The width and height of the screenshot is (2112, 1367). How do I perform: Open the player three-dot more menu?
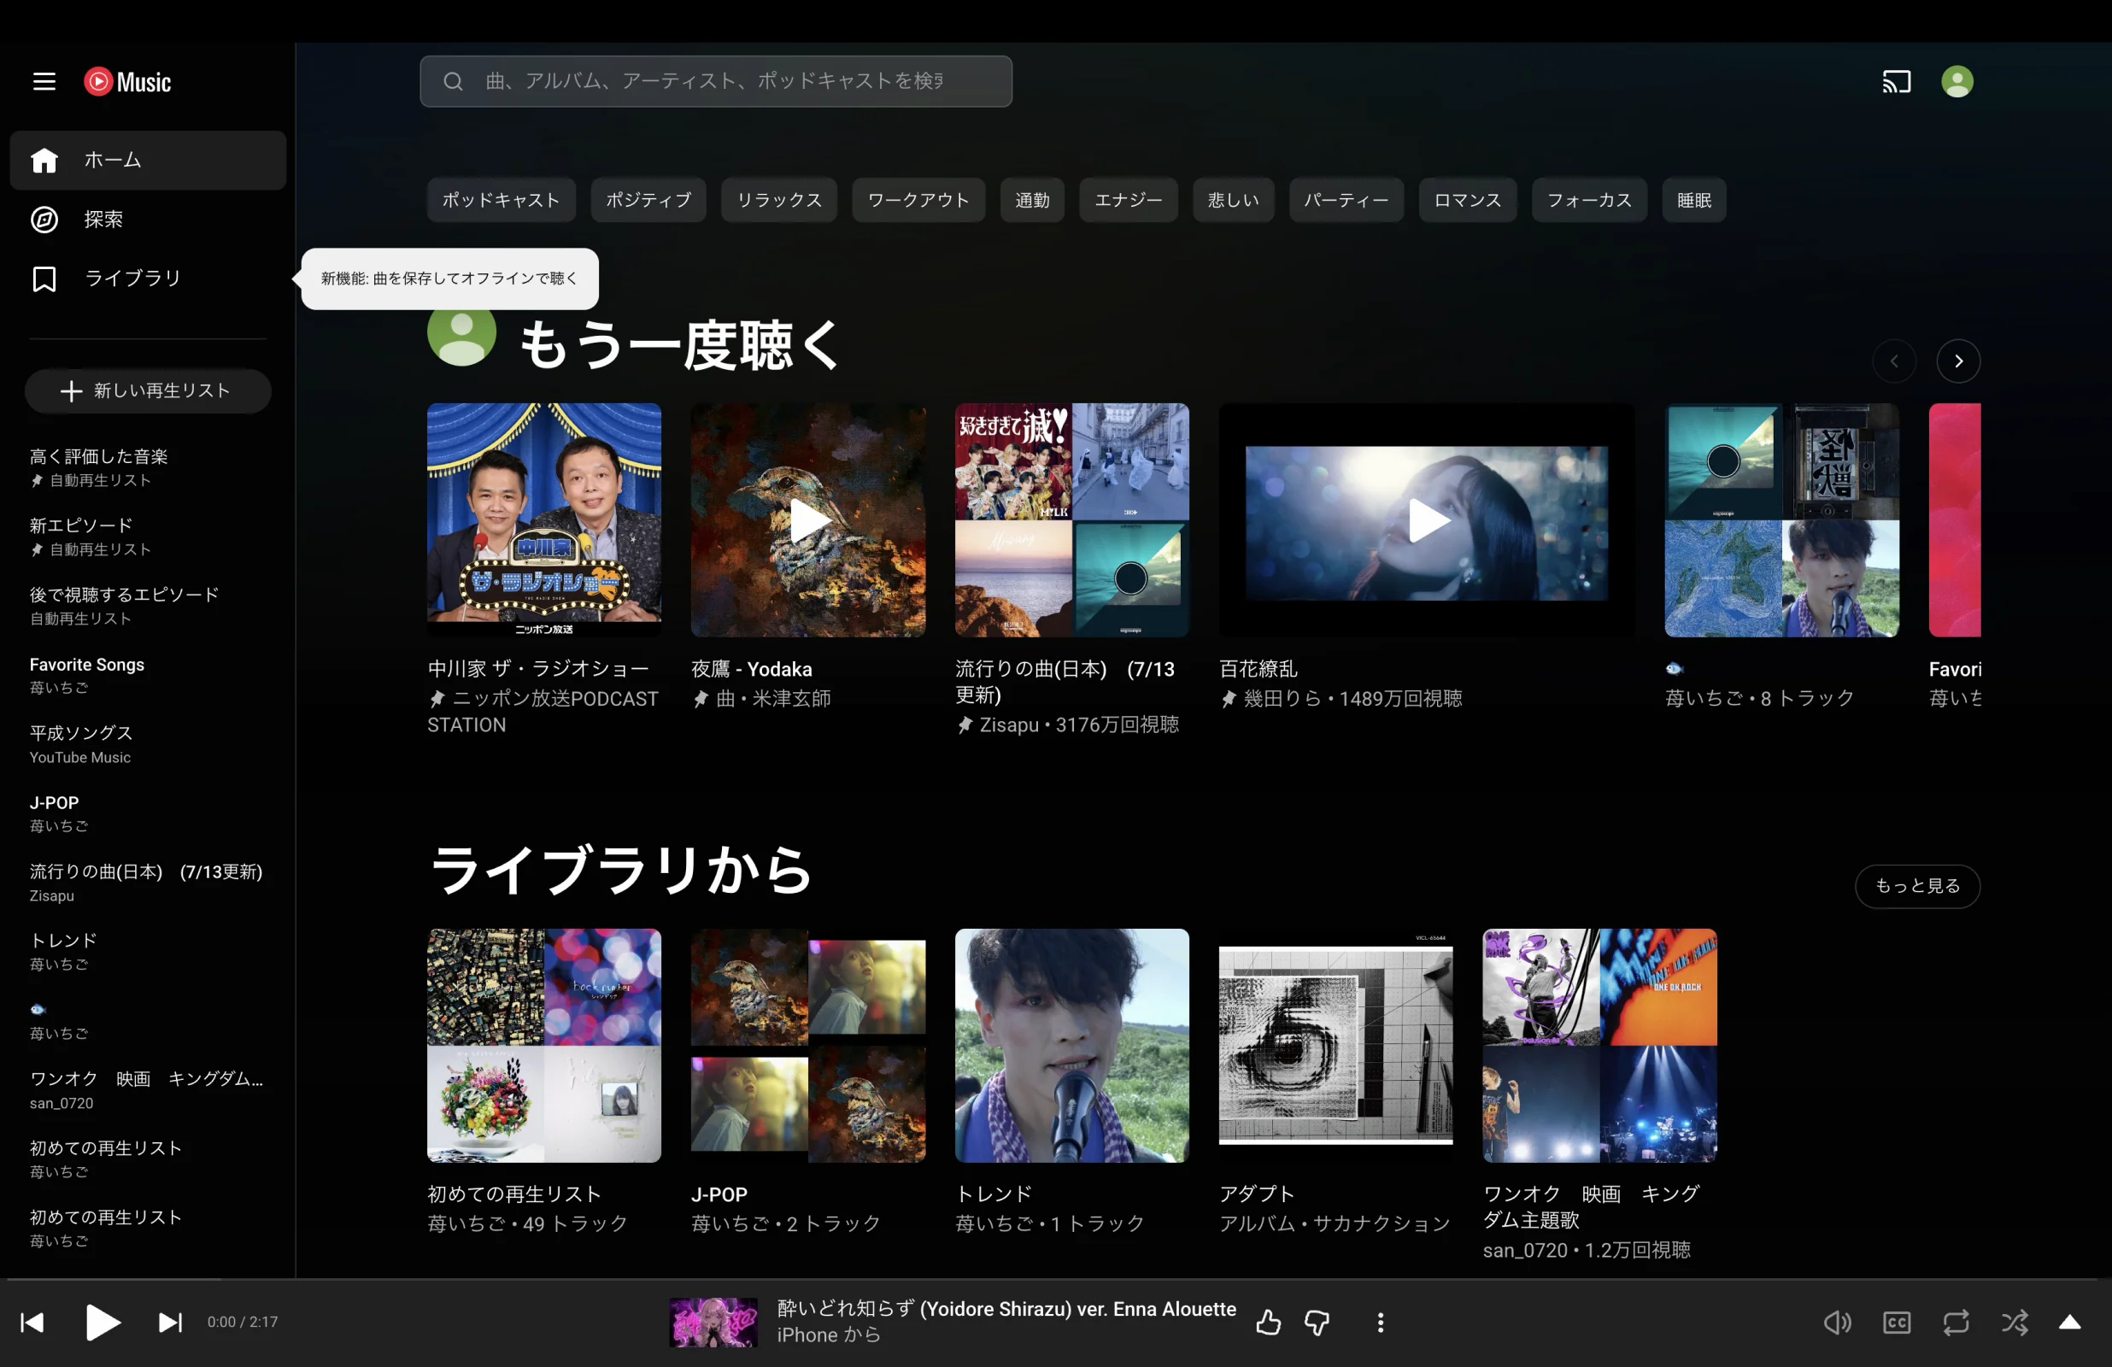coord(1380,1323)
